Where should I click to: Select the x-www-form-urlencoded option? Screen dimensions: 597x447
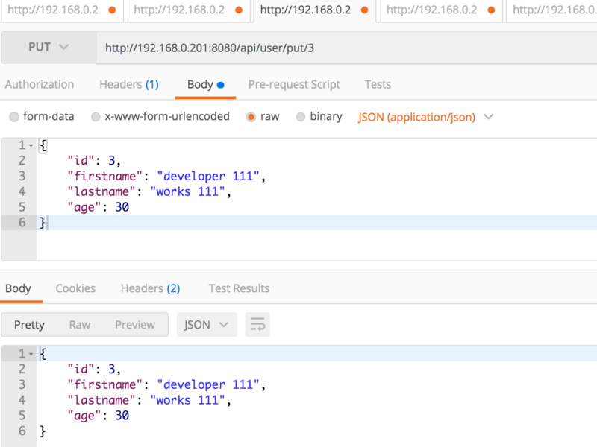click(x=96, y=117)
